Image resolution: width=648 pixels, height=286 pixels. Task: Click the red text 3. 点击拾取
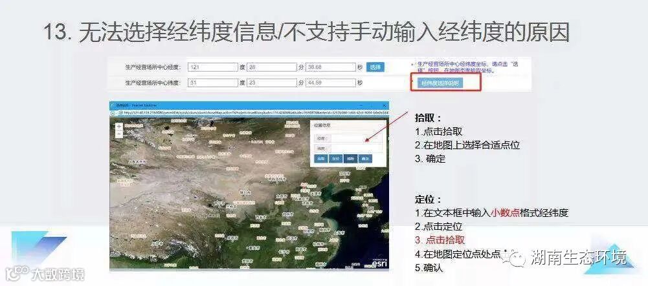[x=440, y=240]
